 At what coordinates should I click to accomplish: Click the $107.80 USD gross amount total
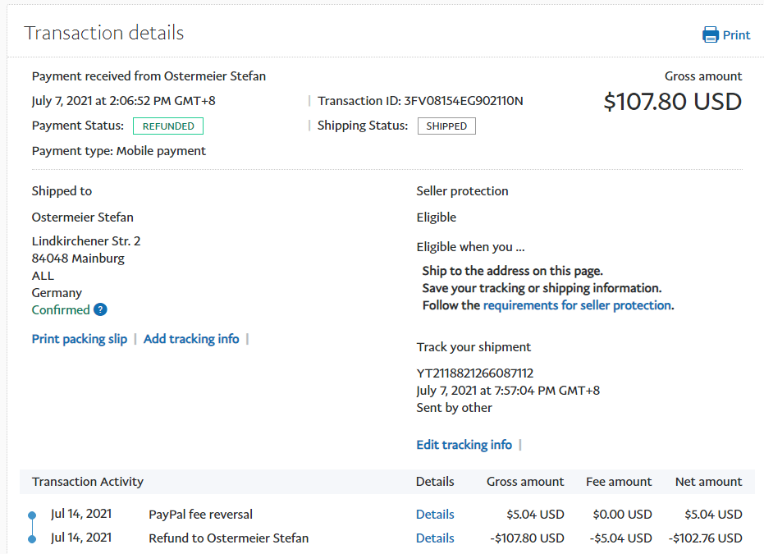pyautogui.click(x=672, y=102)
